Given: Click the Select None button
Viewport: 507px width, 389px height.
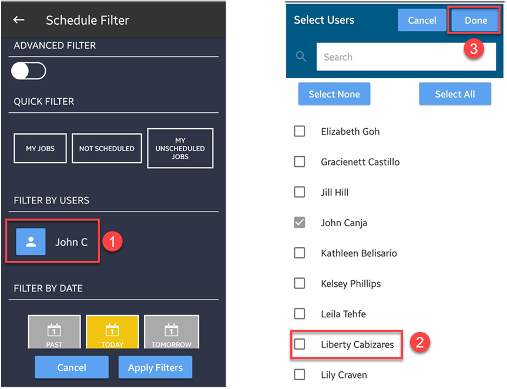Looking at the screenshot, I should pyautogui.click(x=334, y=94).
